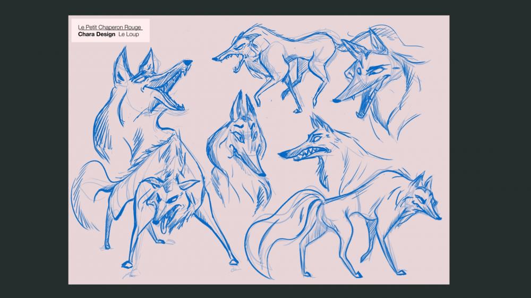Click the 'Chara Design' label text
This screenshot has width=531, height=298.
click(x=97, y=34)
